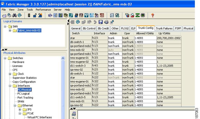The height and width of the screenshot is (119, 200).
Task: Expand the Clock folder
Action: tap(10, 74)
